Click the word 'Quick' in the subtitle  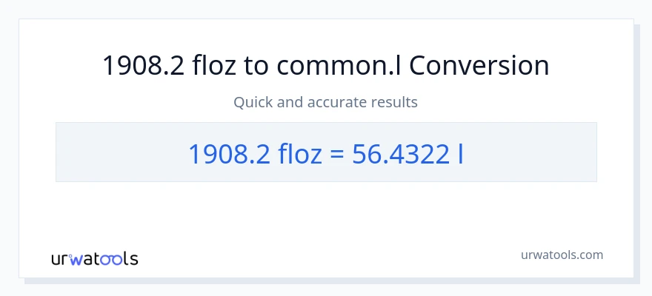(x=253, y=102)
